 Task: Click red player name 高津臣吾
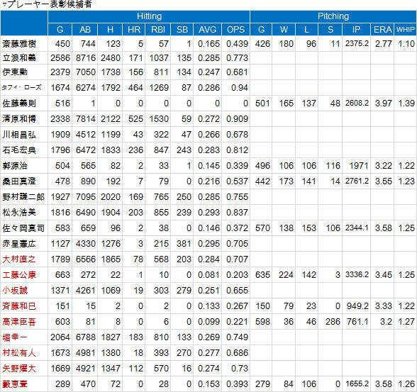click(19, 322)
